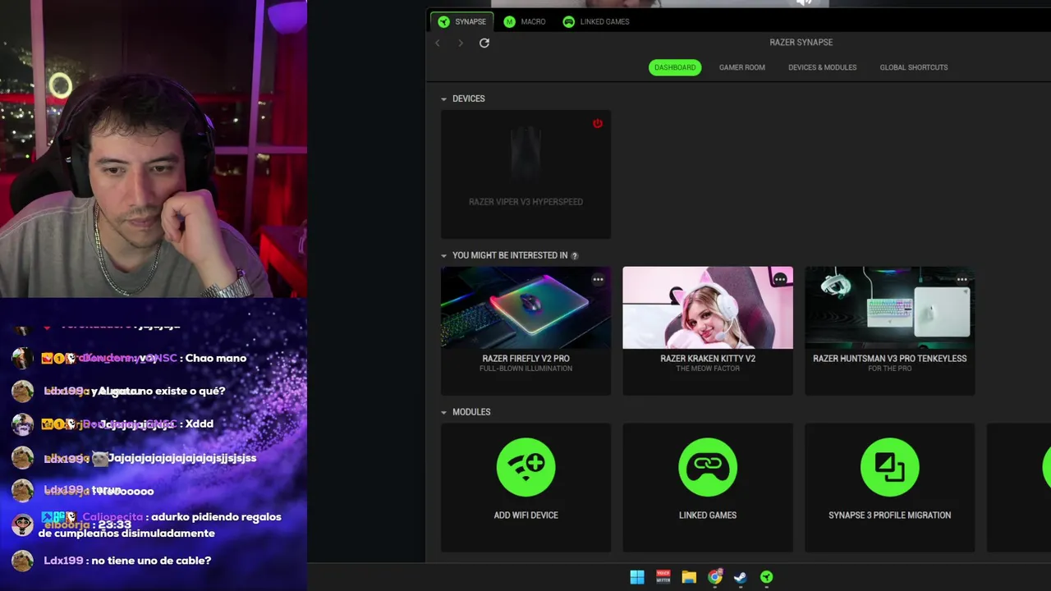1051x591 pixels.
Task: Click the Synapse tab green logo icon
Action: (444, 21)
